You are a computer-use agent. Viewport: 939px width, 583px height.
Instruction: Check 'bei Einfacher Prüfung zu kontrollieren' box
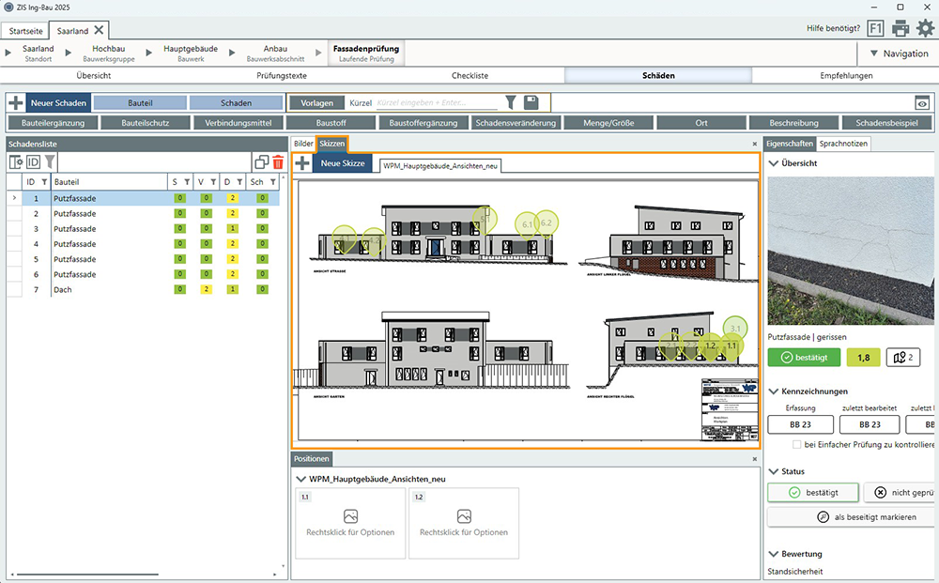click(x=797, y=444)
